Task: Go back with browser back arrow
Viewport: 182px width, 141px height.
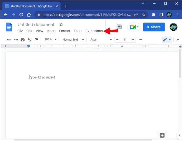Action: coord(6,15)
